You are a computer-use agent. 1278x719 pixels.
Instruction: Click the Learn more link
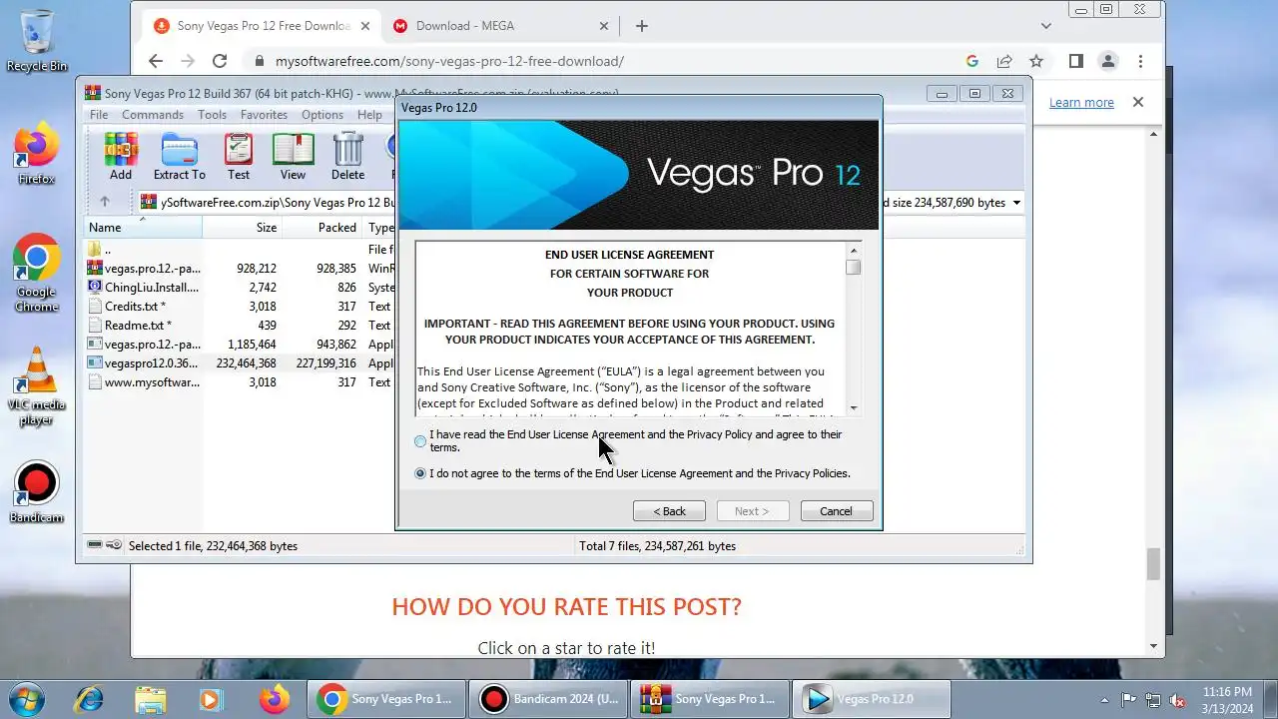tap(1081, 102)
